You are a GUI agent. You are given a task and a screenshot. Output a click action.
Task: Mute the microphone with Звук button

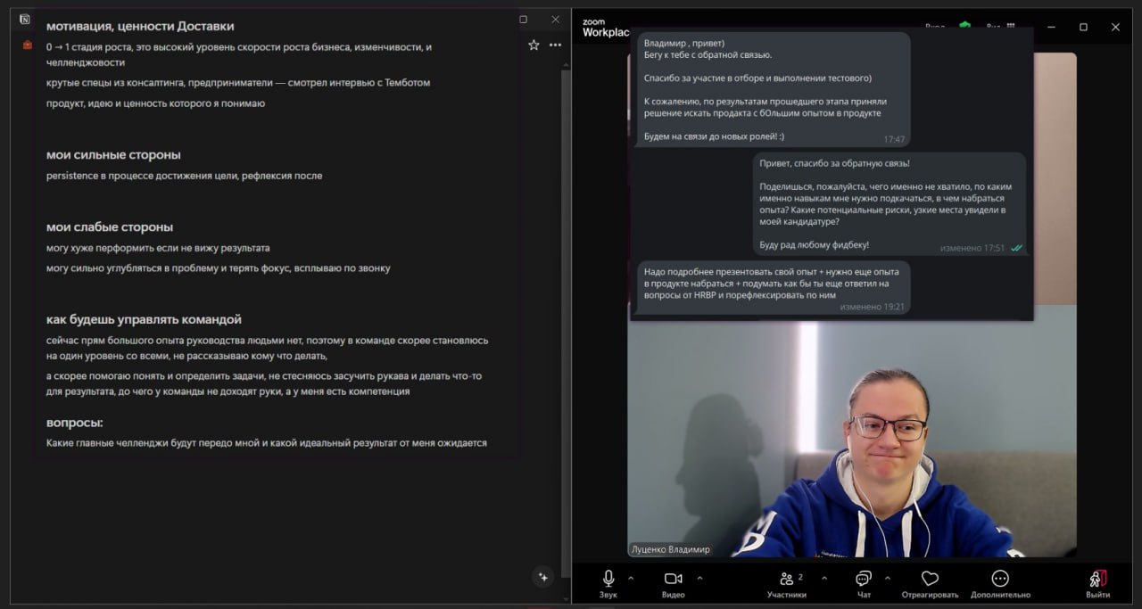pyautogui.click(x=608, y=580)
